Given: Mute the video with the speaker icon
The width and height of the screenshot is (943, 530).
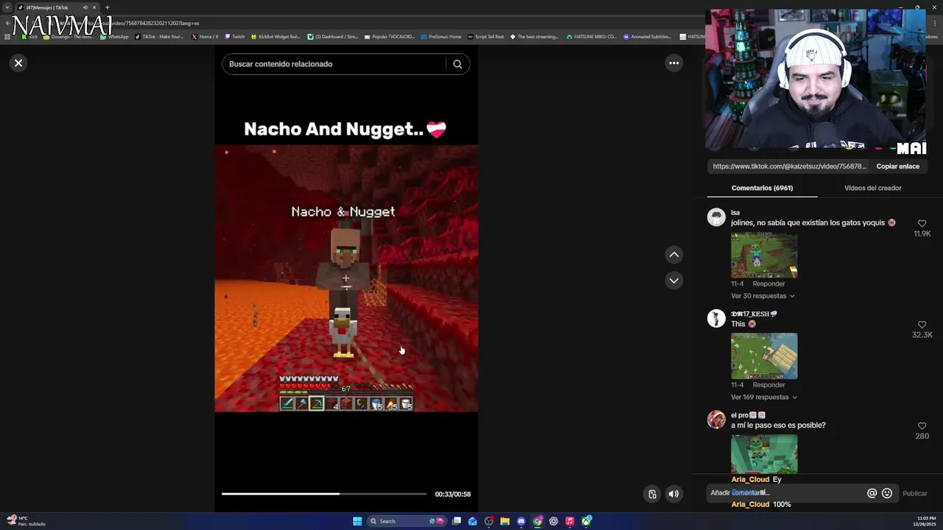Looking at the screenshot, I should point(673,494).
